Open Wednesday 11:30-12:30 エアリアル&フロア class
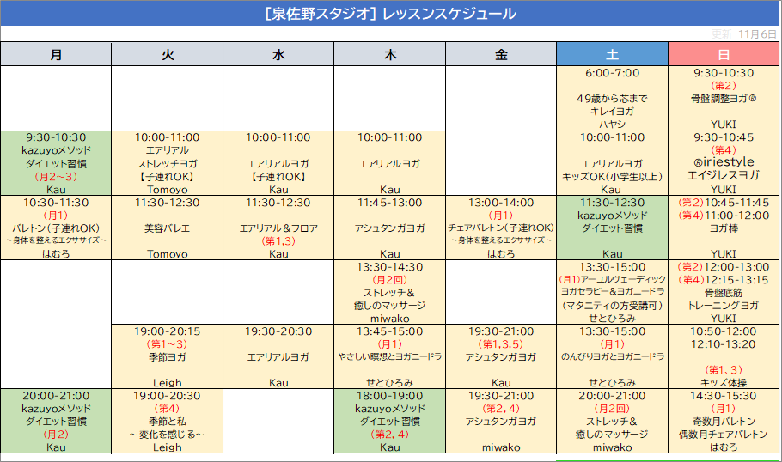The height and width of the screenshot is (462, 782). click(x=278, y=228)
